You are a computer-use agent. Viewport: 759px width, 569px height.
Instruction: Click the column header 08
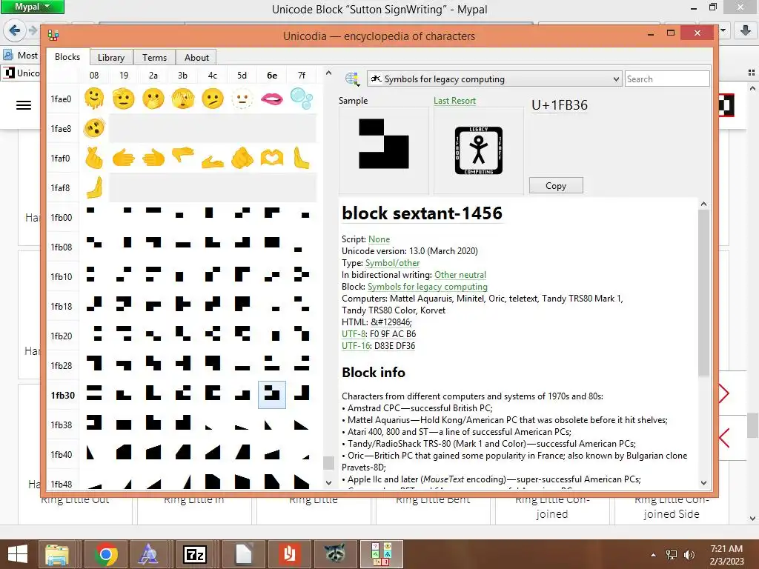point(94,75)
